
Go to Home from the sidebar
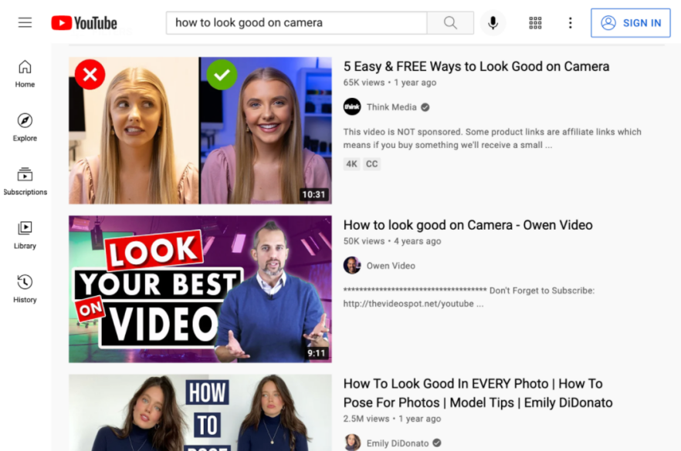click(x=24, y=73)
